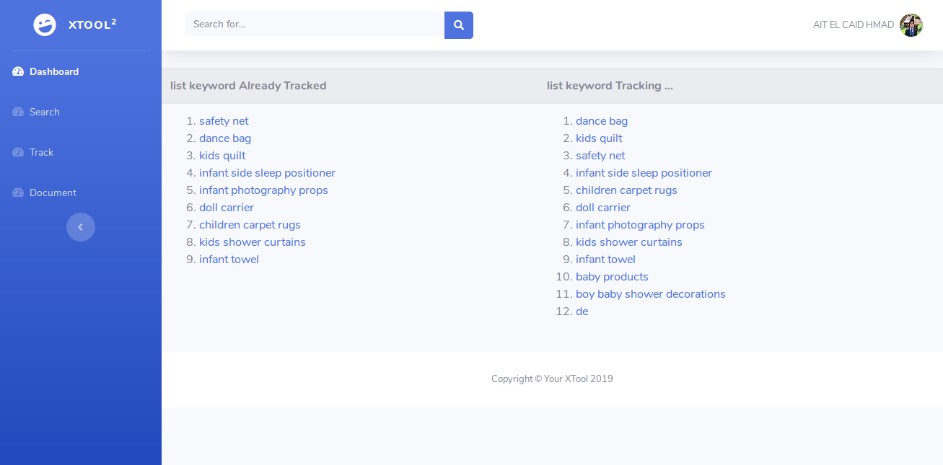This screenshot has height=465, width=943.
Task: Open 'doll carrier' in the Already Tracked list
Action: (x=227, y=208)
